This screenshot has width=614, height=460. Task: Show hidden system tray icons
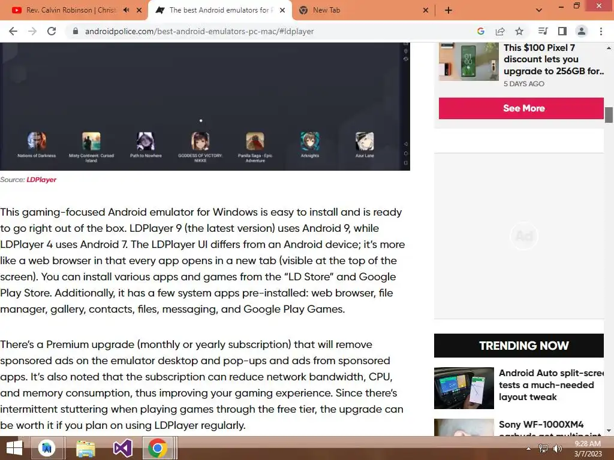529,449
